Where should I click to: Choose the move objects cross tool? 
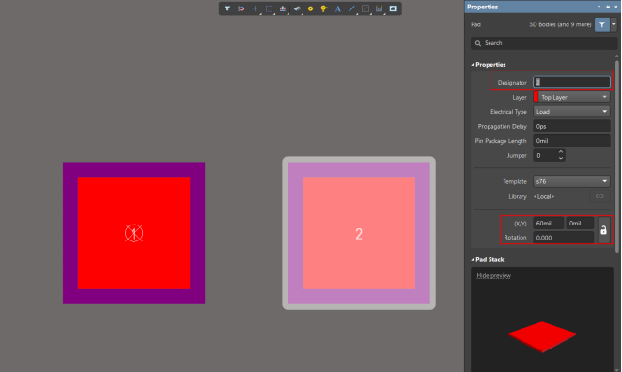(255, 8)
